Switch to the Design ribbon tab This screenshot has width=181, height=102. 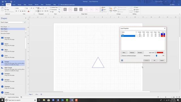[x=20, y=5]
